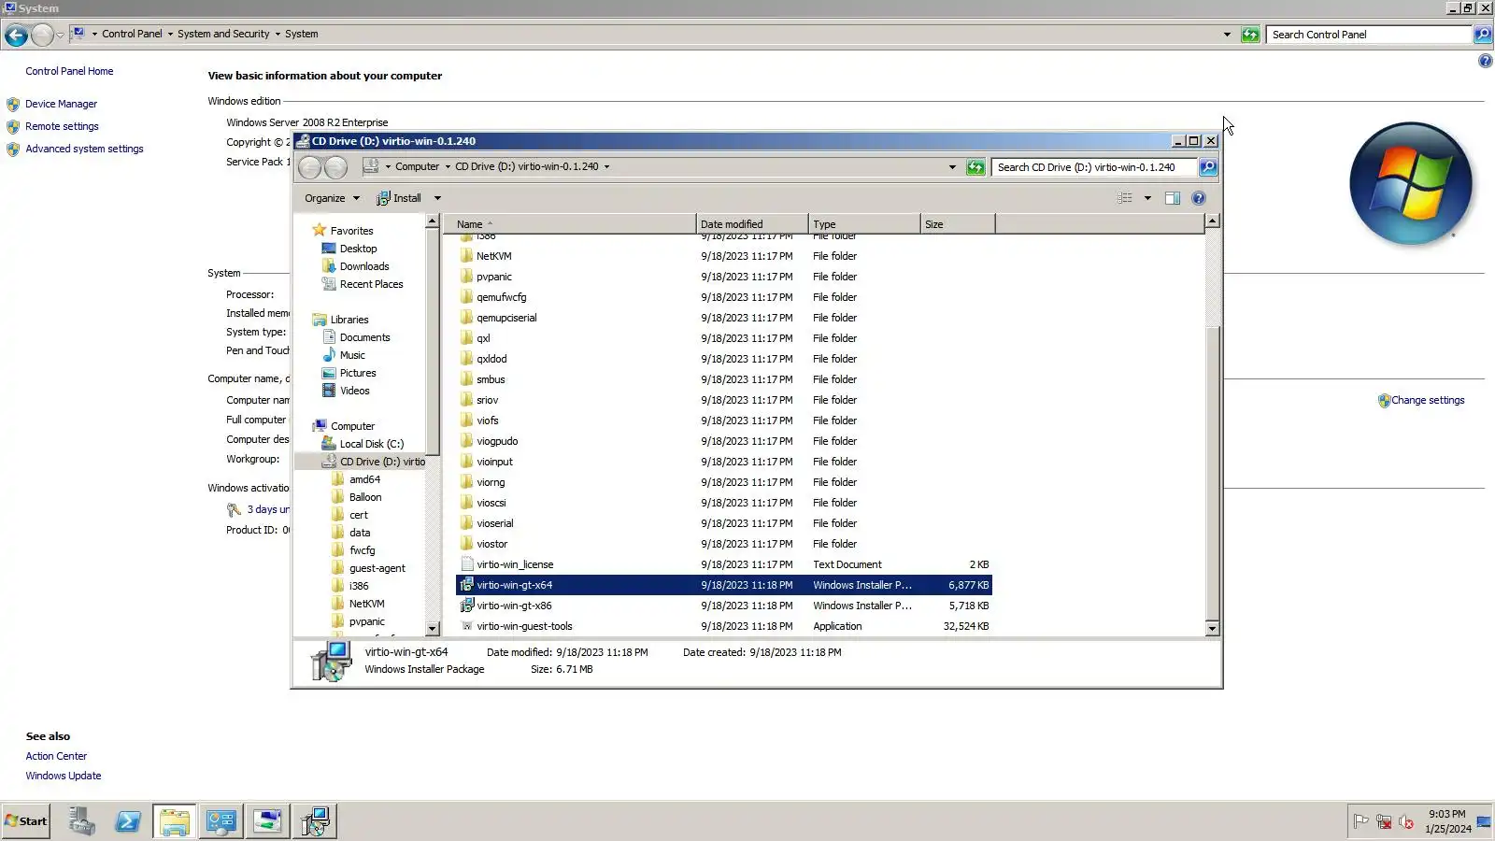Expand System and Security breadcrumb dropdown arrow

tap(278, 35)
